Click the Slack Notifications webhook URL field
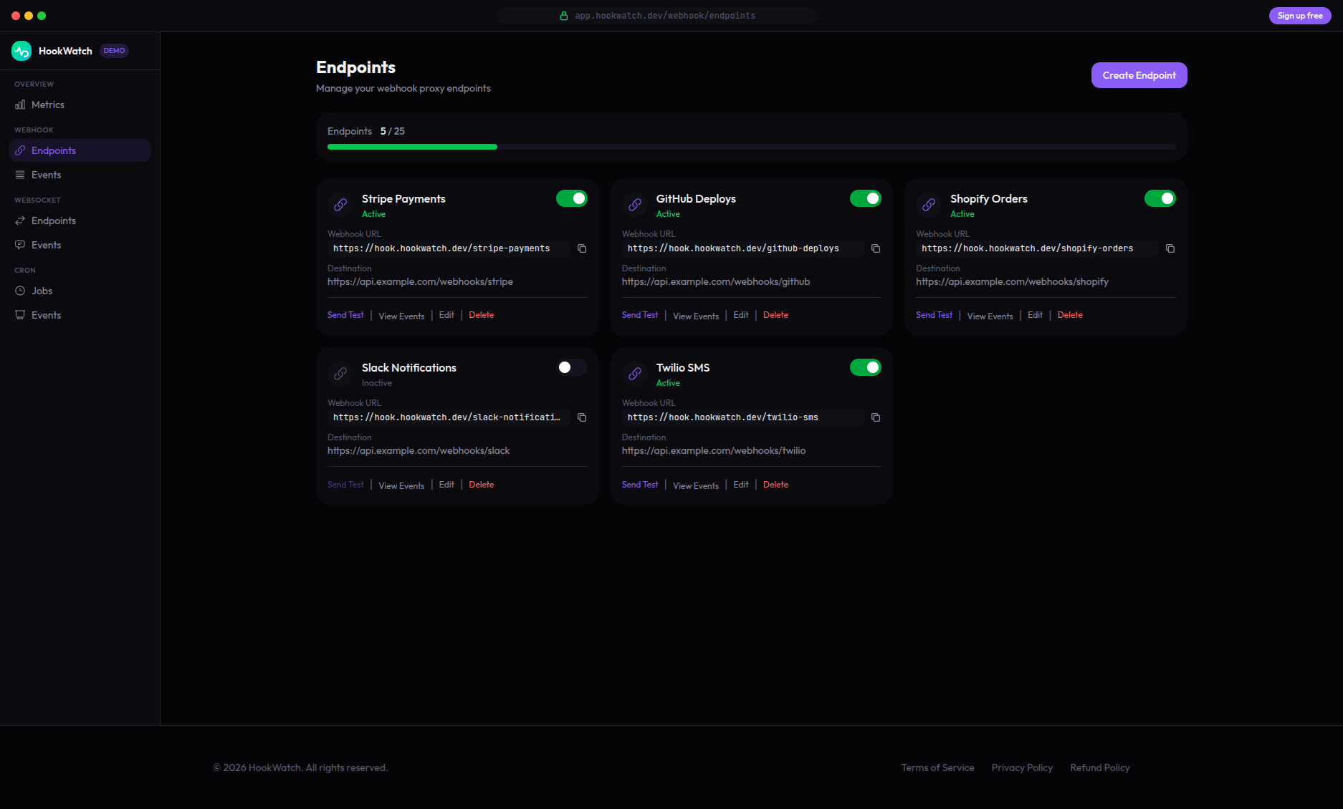This screenshot has width=1343, height=809. pos(446,417)
